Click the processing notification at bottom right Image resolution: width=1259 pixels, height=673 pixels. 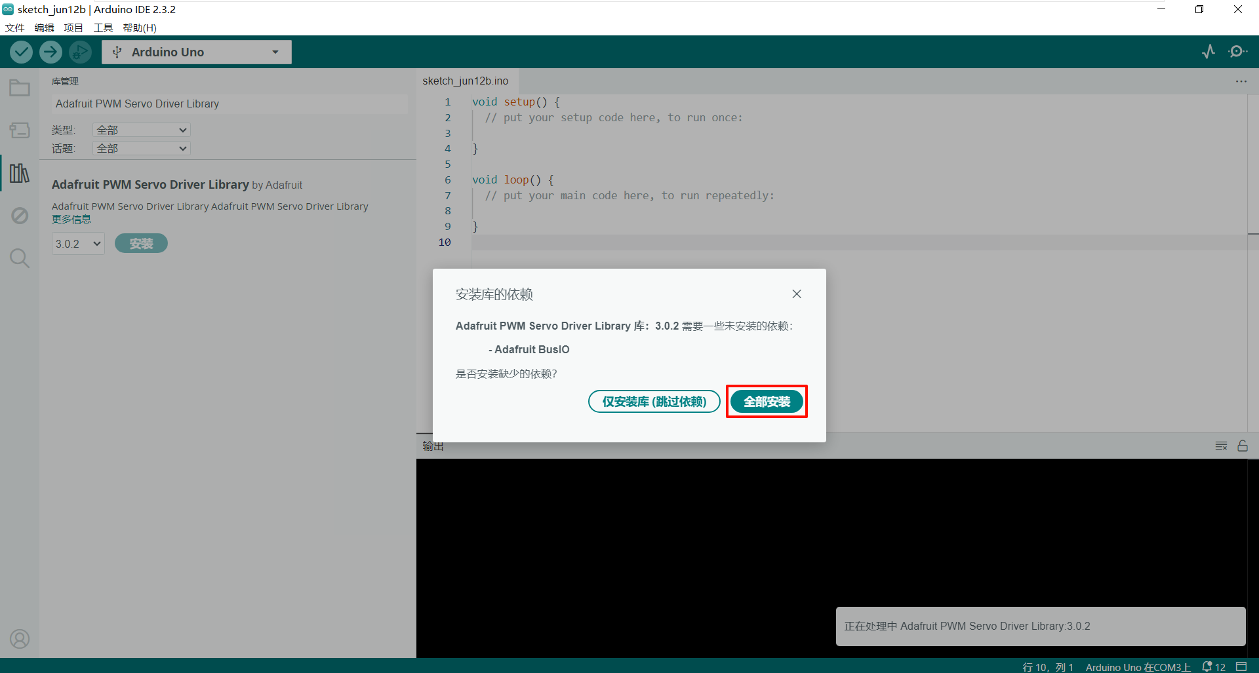pyautogui.click(x=1041, y=626)
